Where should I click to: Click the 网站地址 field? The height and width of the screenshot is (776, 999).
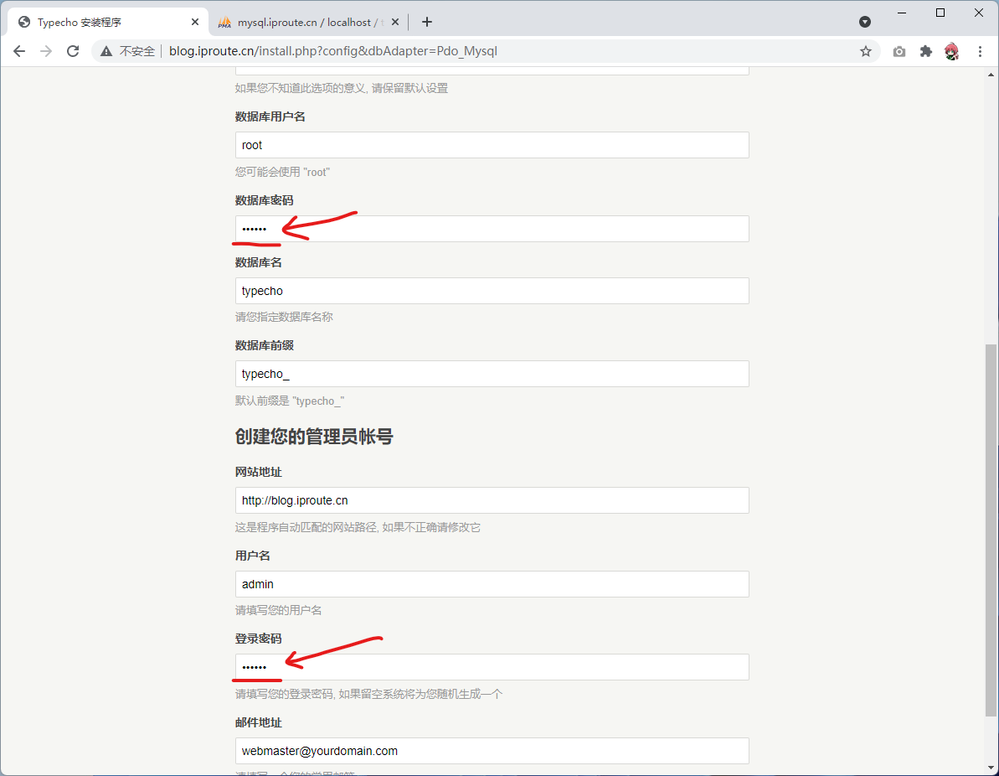pyautogui.click(x=492, y=500)
